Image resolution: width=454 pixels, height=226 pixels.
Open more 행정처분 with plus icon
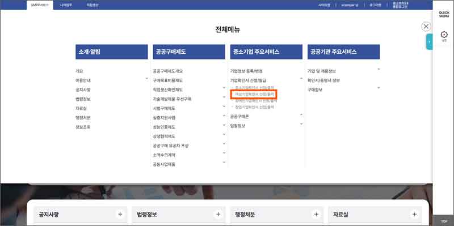[317, 215]
